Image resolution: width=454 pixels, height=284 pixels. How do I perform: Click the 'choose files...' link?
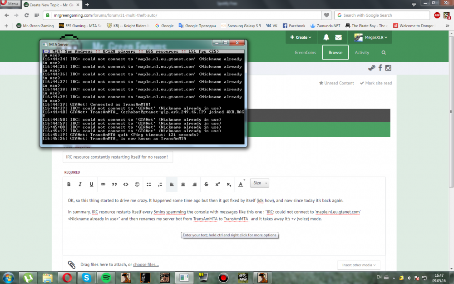[146, 264]
